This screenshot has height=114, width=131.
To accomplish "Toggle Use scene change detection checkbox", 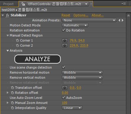I will click(x=64, y=67).
